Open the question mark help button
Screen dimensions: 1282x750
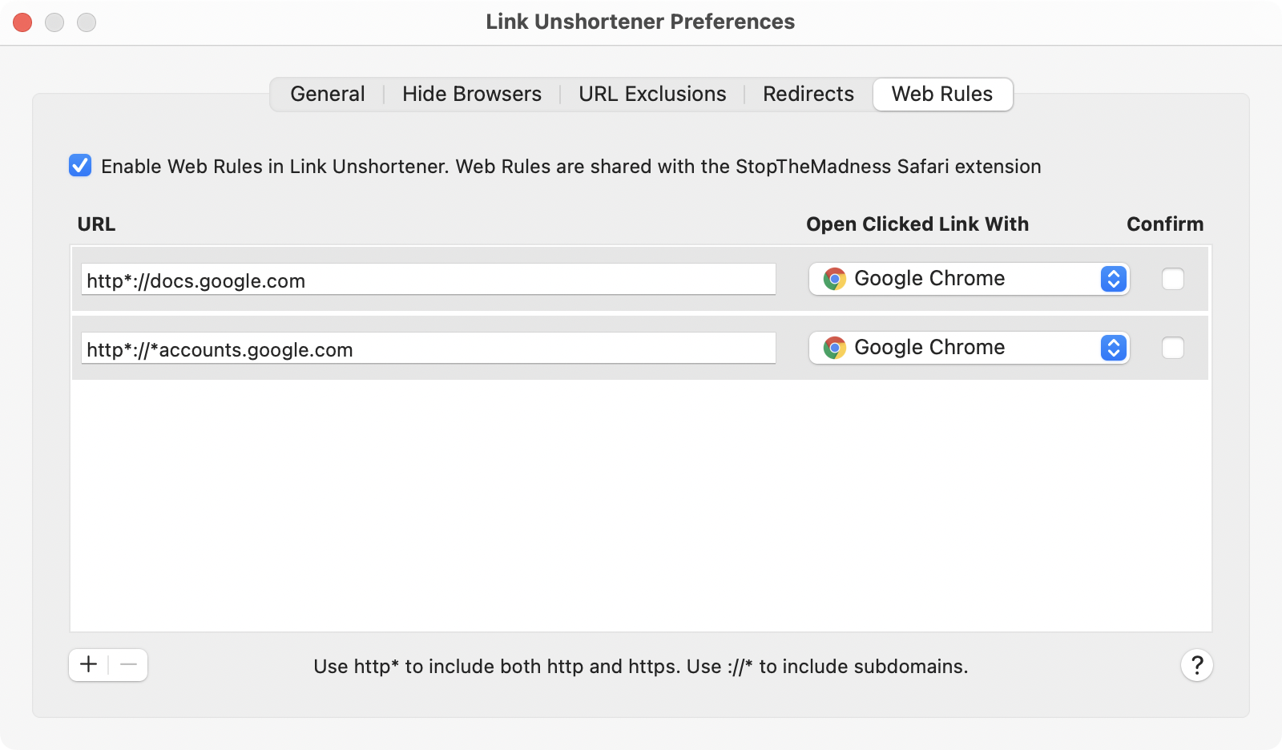point(1196,665)
